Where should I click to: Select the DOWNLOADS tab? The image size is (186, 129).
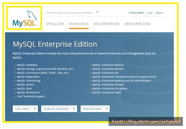click(x=79, y=24)
